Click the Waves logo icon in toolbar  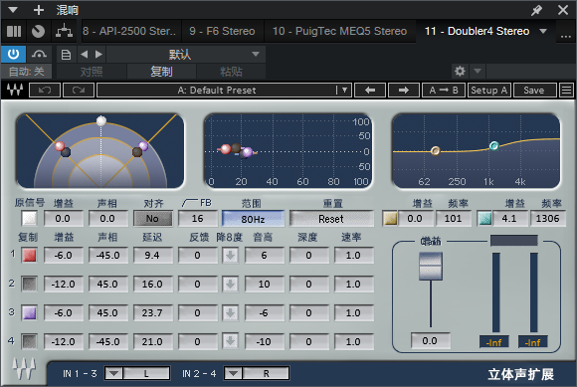tap(15, 90)
